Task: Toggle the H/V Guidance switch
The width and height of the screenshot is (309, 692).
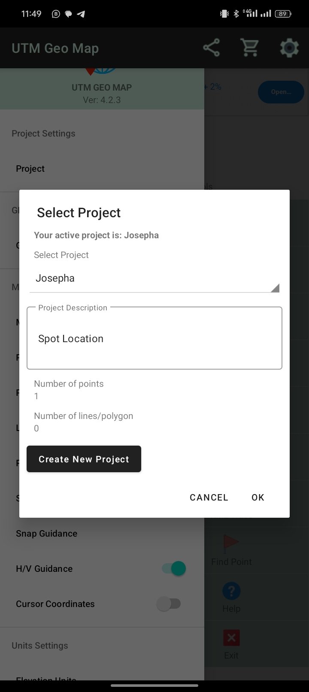Action: click(174, 568)
